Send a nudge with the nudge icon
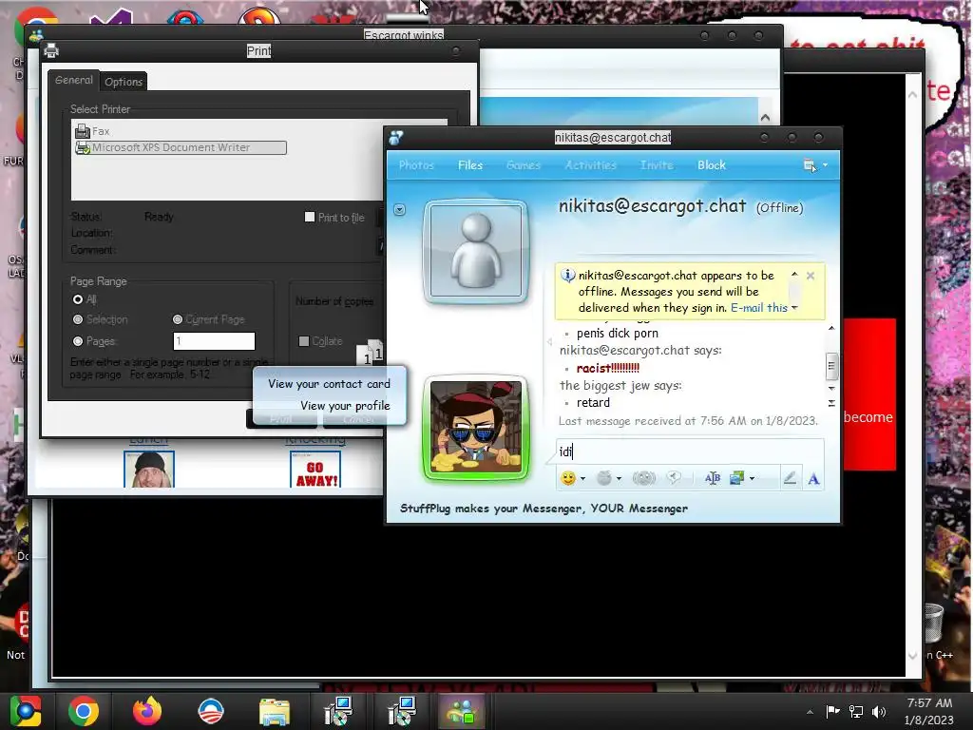The width and height of the screenshot is (973, 730). [x=643, y=478]
